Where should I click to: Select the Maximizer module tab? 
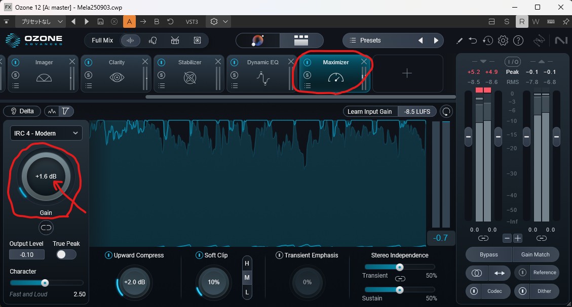pyautogui.click(x=335, y=73)
